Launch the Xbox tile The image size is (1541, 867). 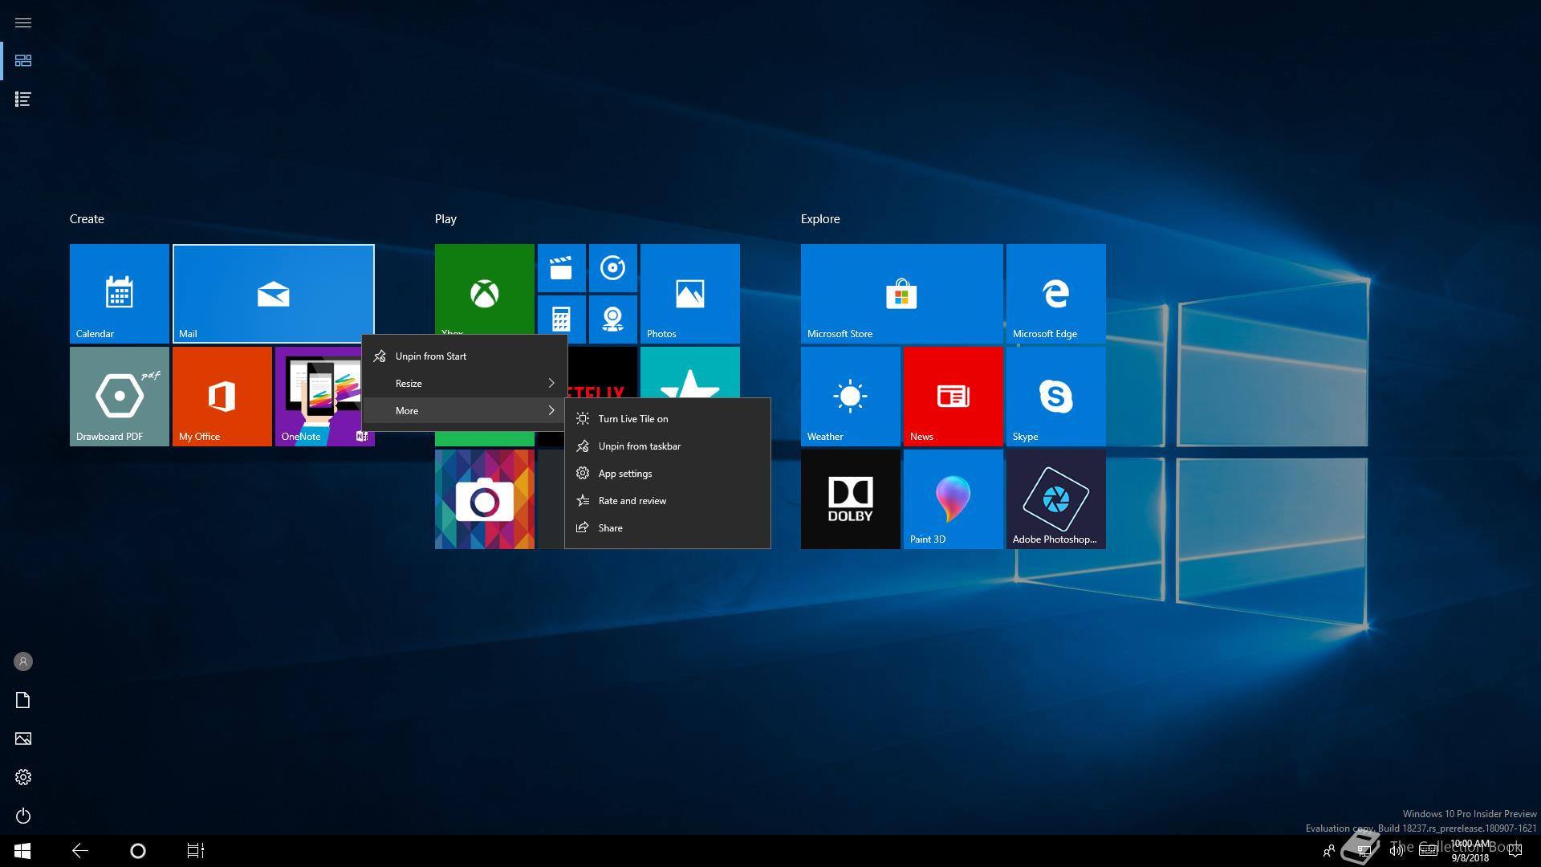[484, 289]
